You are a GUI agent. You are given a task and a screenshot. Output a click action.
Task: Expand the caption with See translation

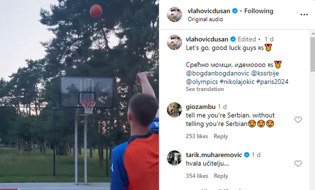[x=205, y=89]
